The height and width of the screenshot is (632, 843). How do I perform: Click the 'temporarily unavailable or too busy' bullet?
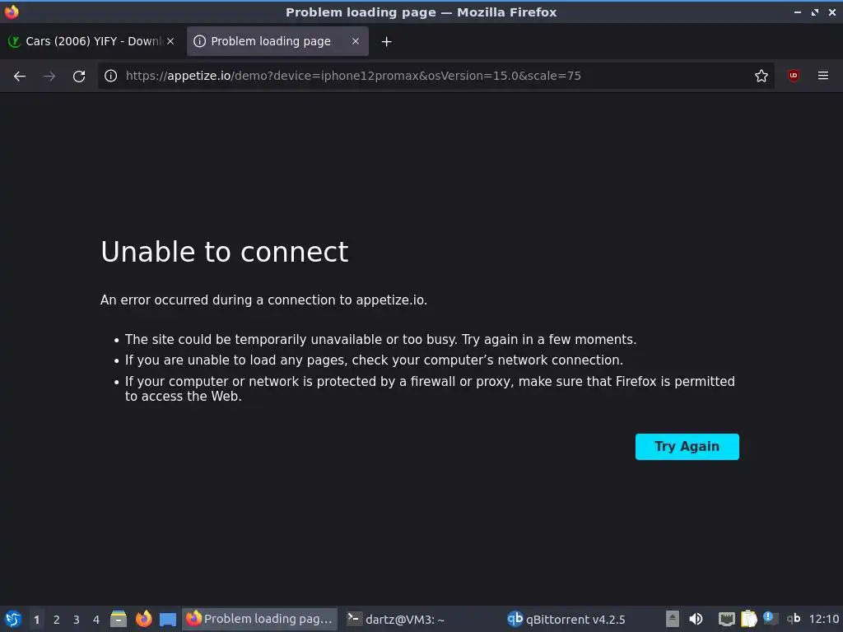[380, 340]
